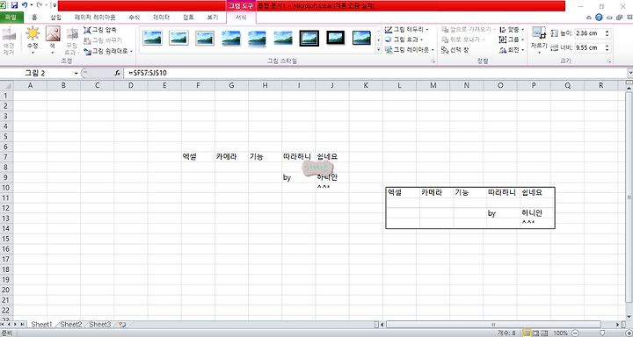Apply the fourth picture style with drop shadow

point(231,38)
